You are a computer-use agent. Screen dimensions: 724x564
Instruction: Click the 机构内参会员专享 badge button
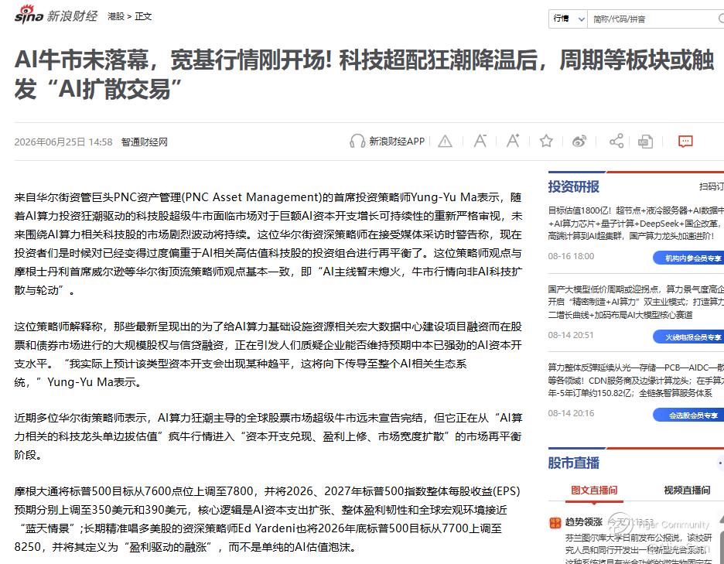(690, 258)
